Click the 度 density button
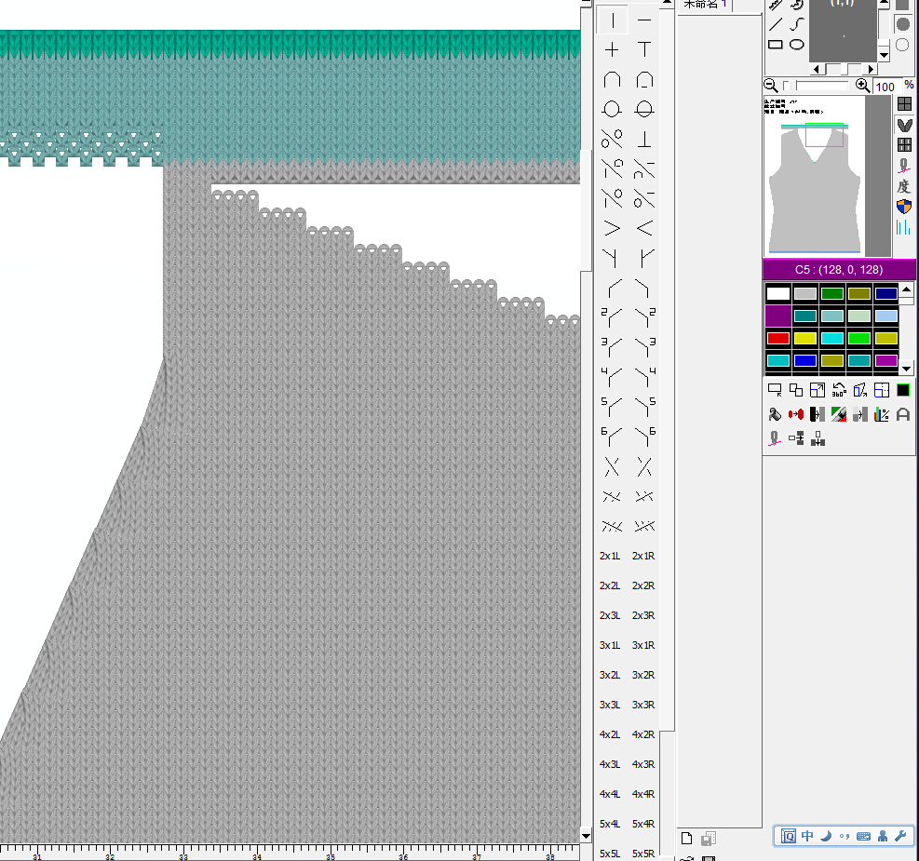This screenshot has width=919, height=861. tap(904, 186)
